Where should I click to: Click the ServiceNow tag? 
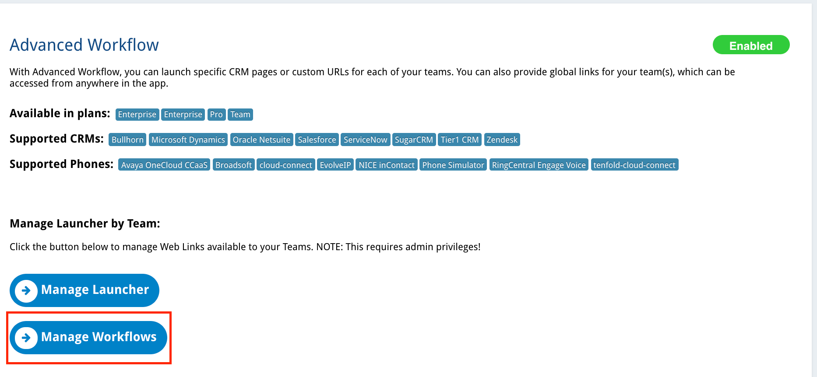(366, 140)
